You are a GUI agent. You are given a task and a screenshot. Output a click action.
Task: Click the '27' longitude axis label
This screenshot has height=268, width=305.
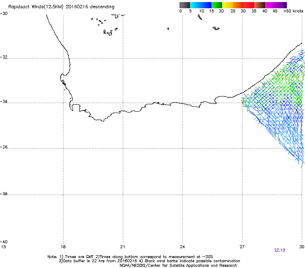[242, 247]
